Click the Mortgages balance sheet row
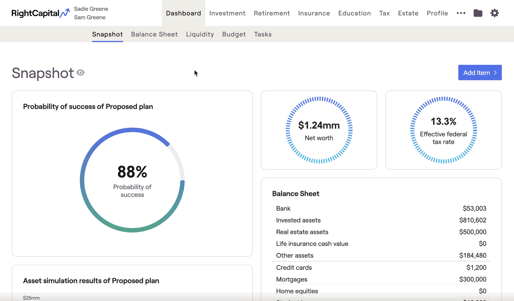The width and height of the screenshot is (514, 301). point(381,279)
